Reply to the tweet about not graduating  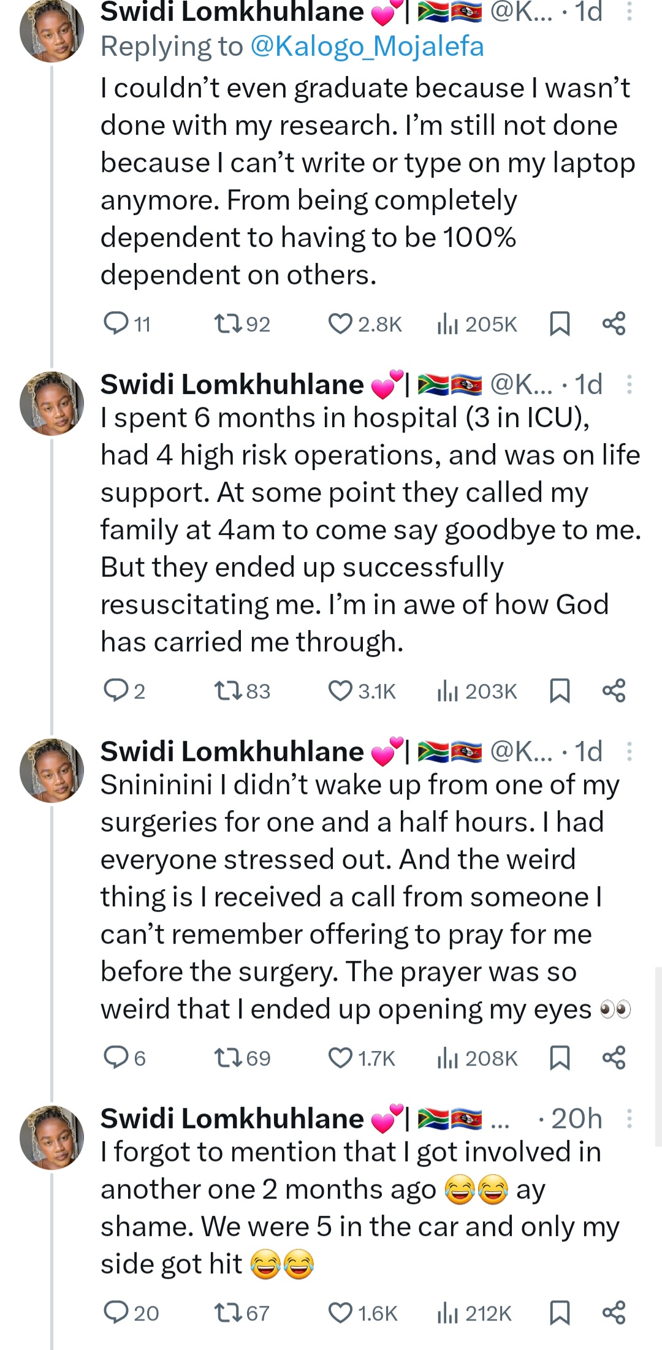tap(116, 323)
